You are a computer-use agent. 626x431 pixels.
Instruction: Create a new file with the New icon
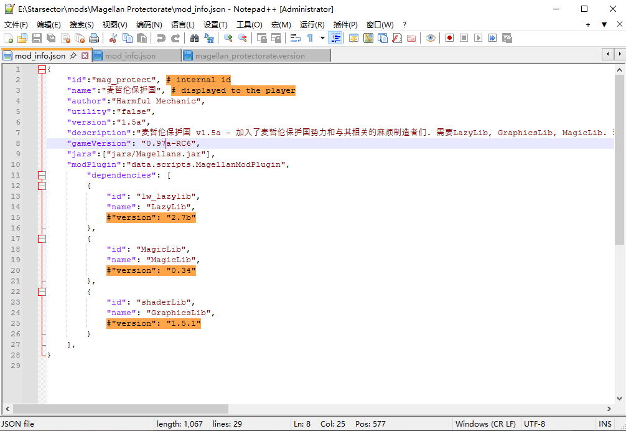click(x=8, y=38)
